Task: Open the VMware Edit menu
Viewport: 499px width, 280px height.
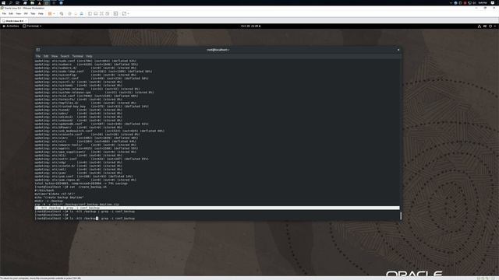Action: [x=11, y=14]
